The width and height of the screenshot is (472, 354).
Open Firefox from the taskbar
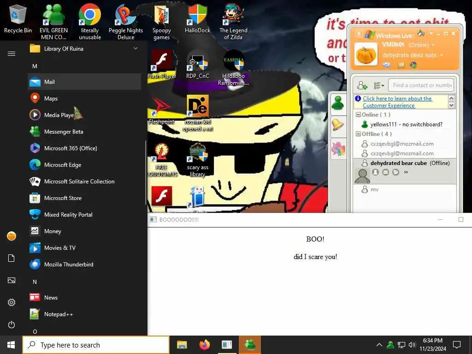(x=204, y=345)
